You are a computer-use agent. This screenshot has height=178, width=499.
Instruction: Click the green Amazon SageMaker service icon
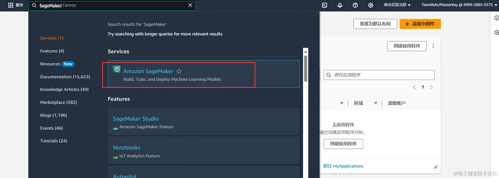[117, 69]
